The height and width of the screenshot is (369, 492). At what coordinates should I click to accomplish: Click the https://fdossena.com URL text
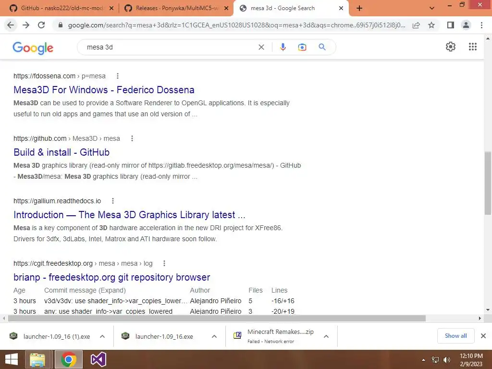point(44,76)
